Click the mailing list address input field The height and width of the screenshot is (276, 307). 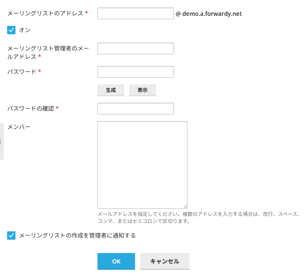(x=136, y=13)
